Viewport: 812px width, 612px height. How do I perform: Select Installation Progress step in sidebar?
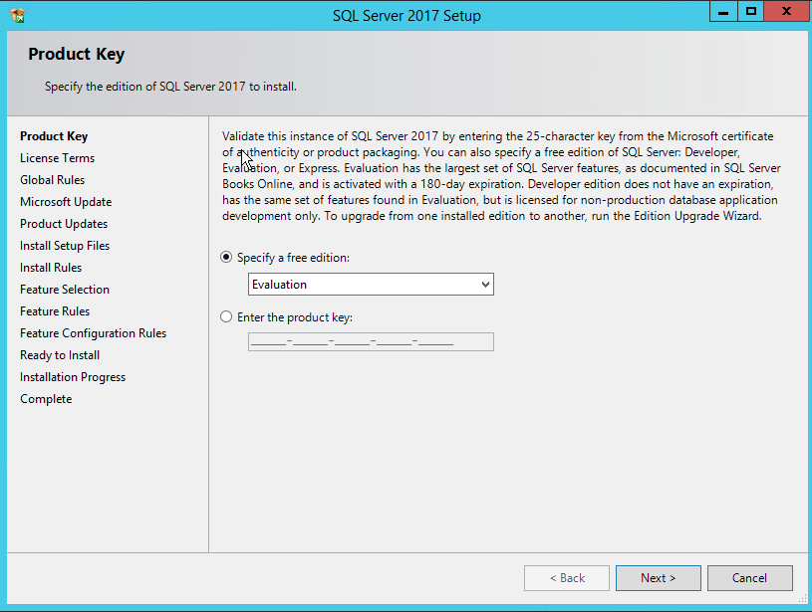tap(73, 377)
